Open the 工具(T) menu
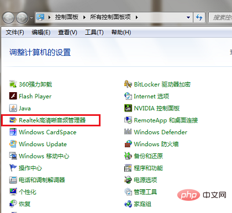Viewport: 232px width, 213px height. click(x=94, y=33)
